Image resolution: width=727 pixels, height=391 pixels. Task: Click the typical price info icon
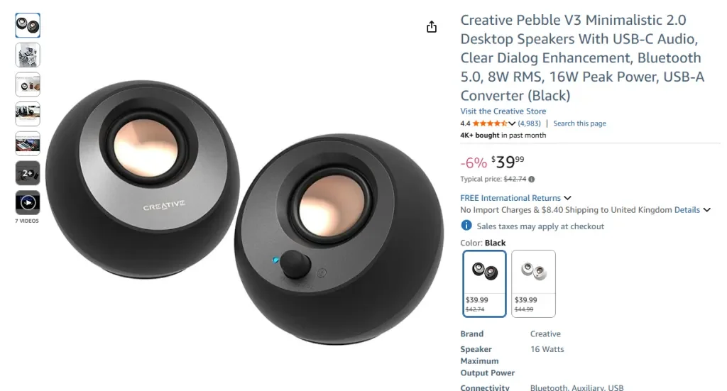tap(532, 180)
